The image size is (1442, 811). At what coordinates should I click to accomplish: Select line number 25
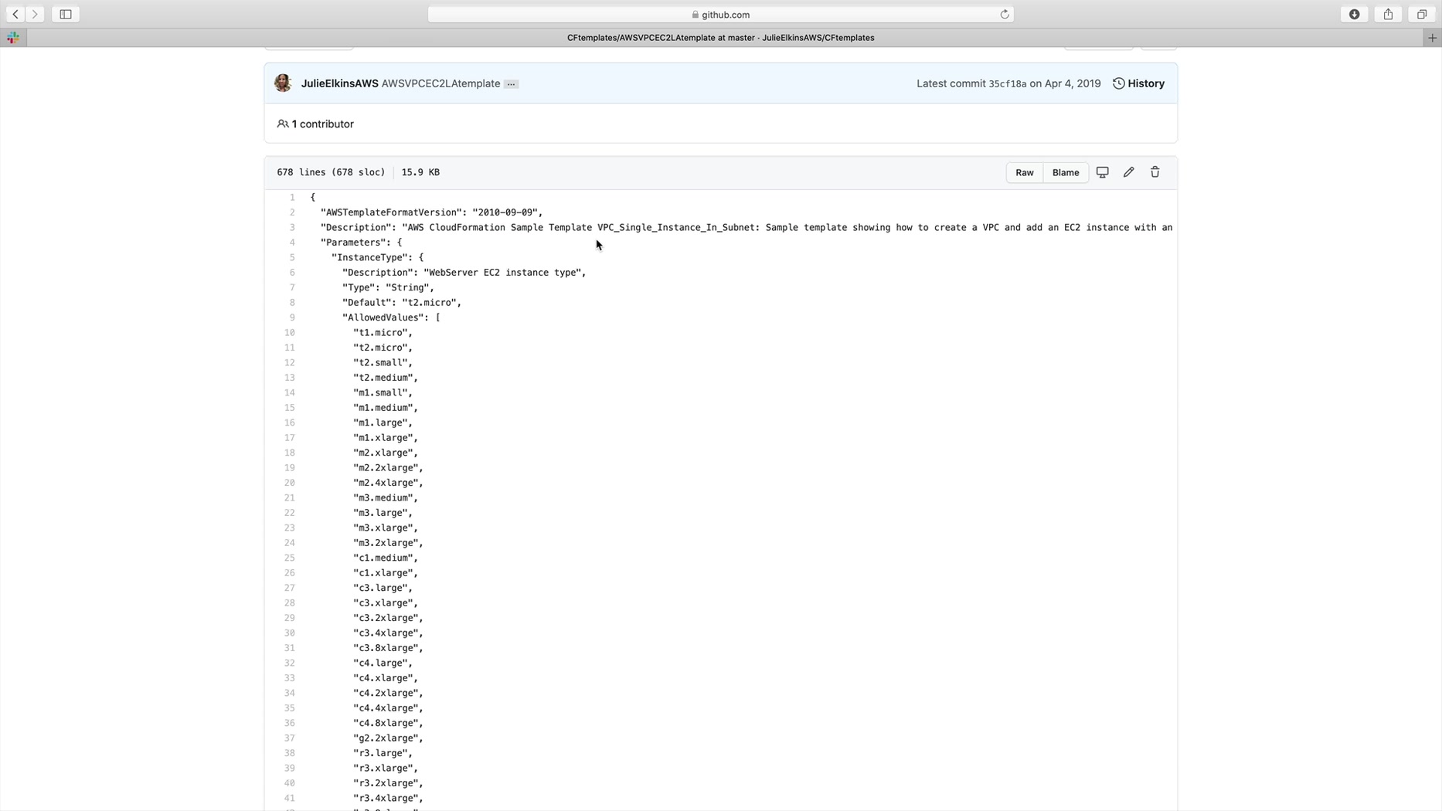click(289, 558)
